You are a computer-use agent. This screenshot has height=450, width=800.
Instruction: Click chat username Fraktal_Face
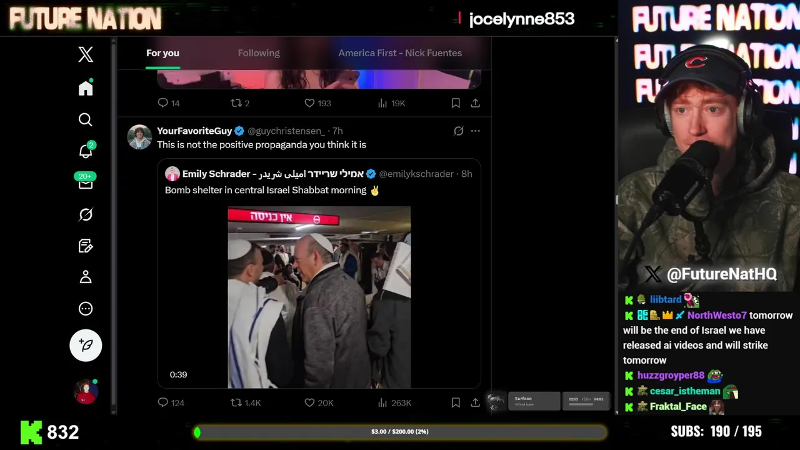[x=678, y=406]
